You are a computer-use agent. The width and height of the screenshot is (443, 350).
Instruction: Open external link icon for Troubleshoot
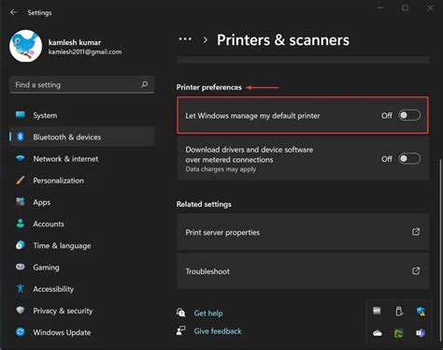(x=416, y=270)
